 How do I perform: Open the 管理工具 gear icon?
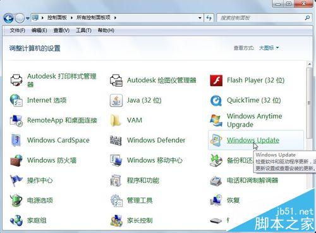tap(116, 201)
